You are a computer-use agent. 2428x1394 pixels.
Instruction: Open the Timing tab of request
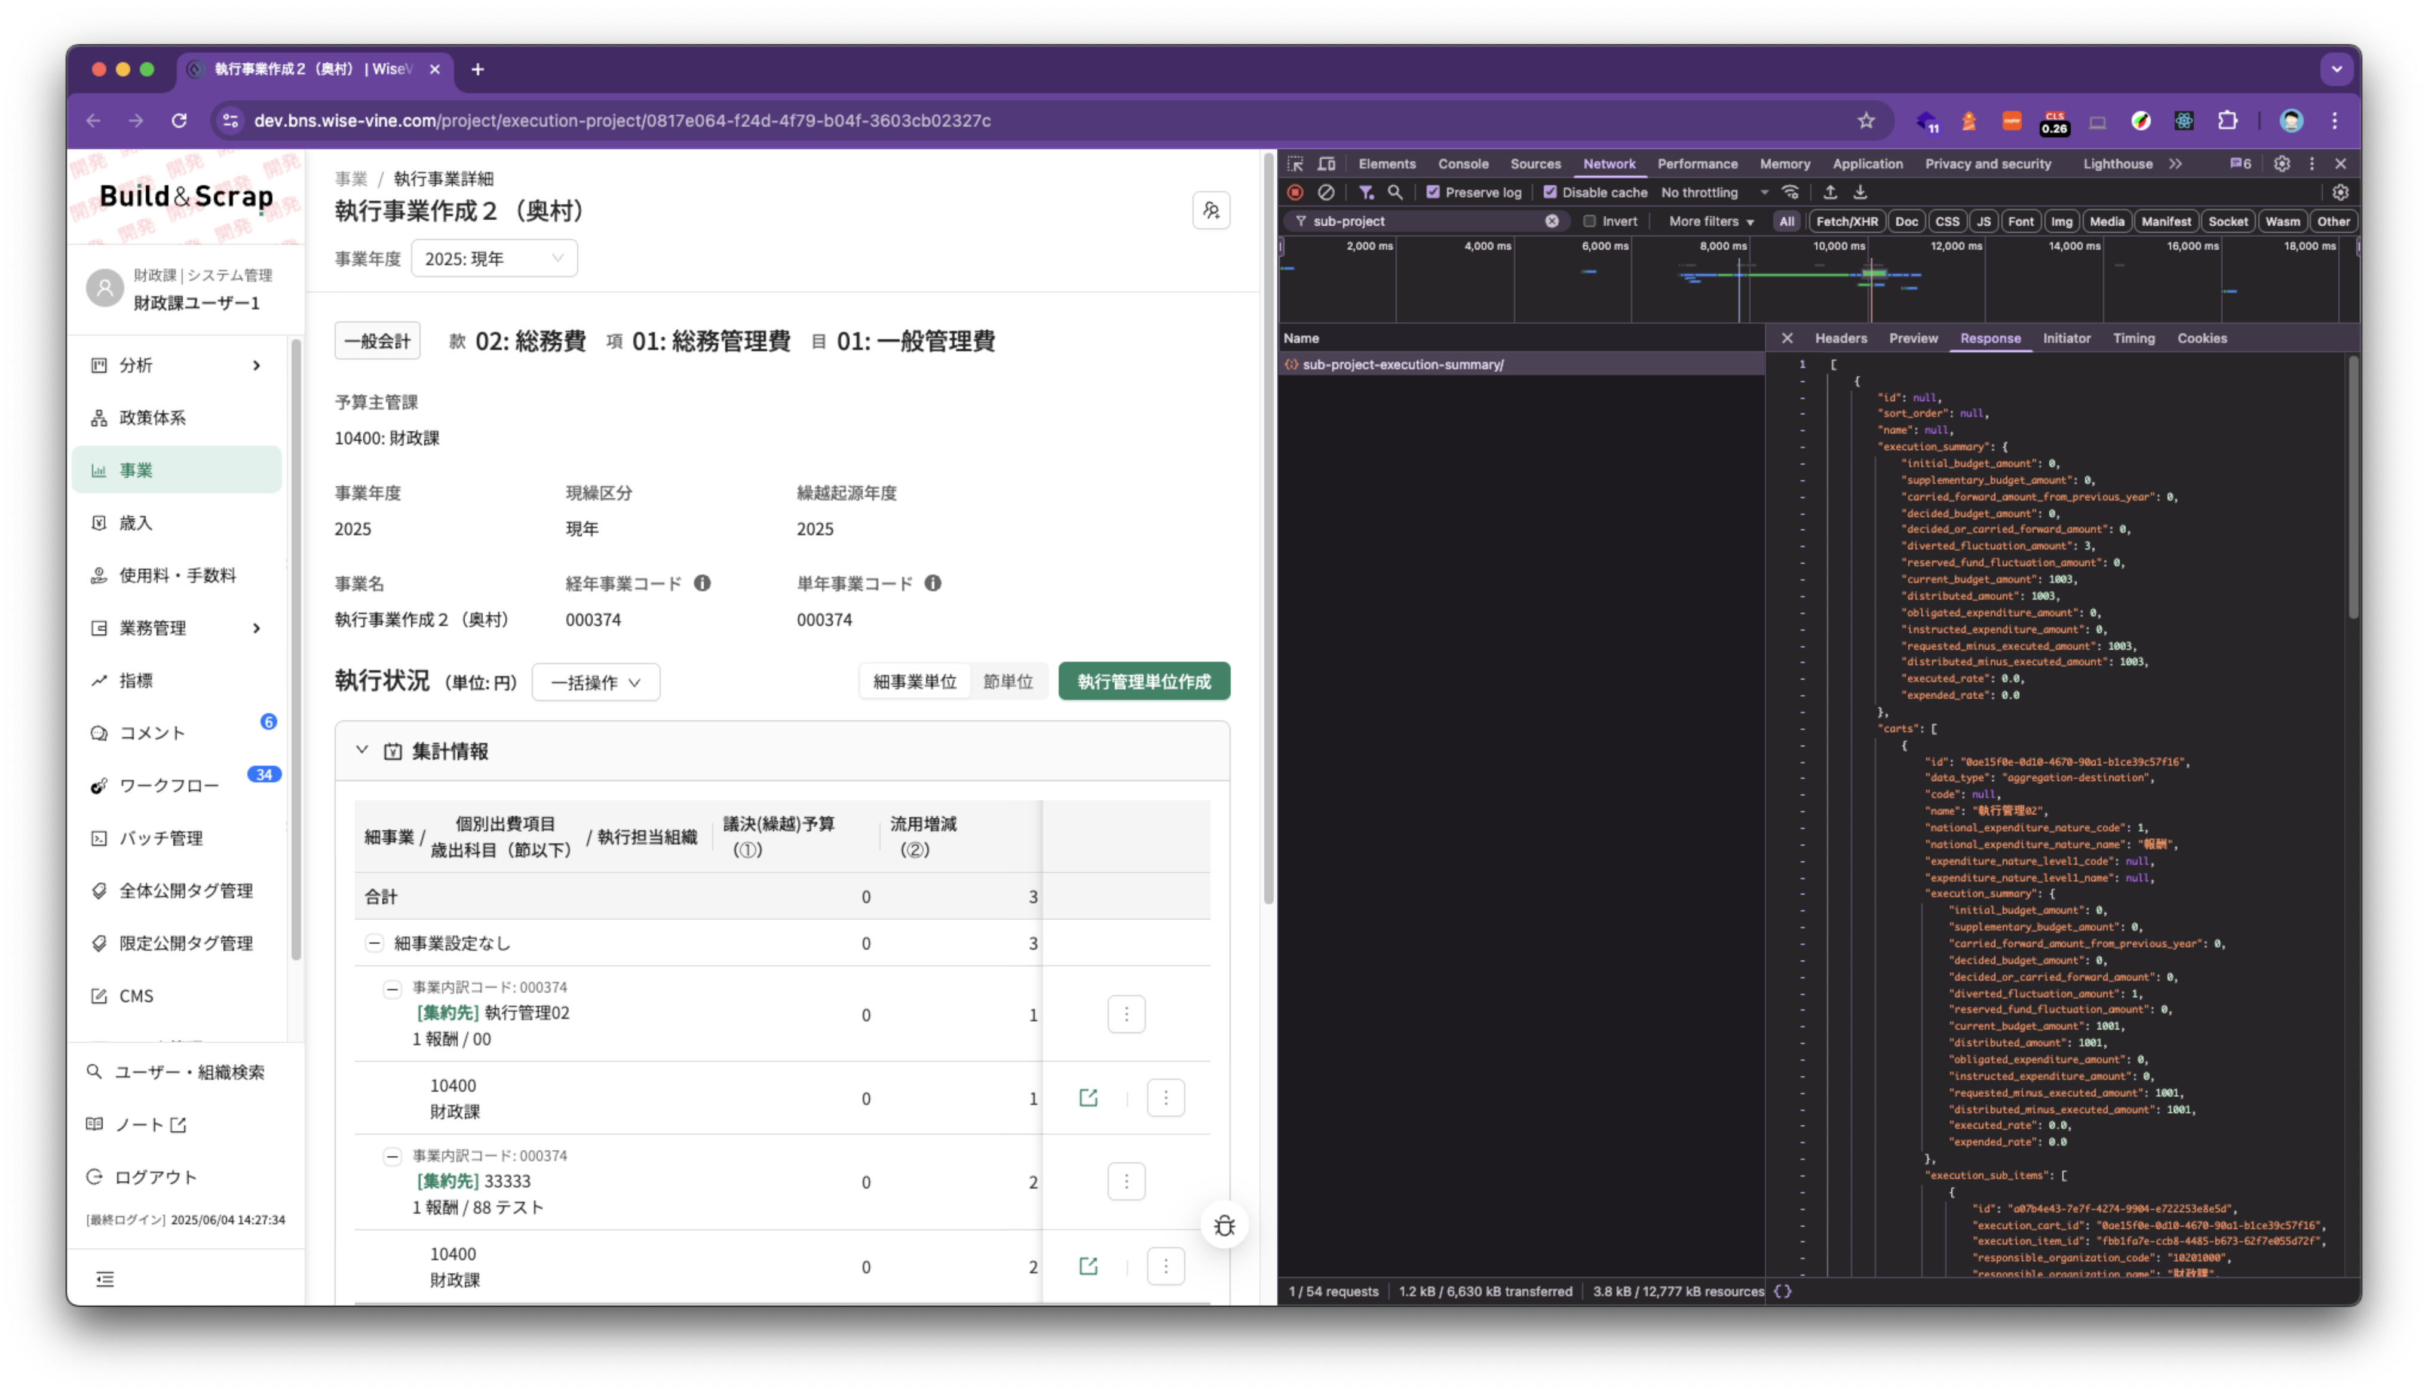tap(2134, 339)
